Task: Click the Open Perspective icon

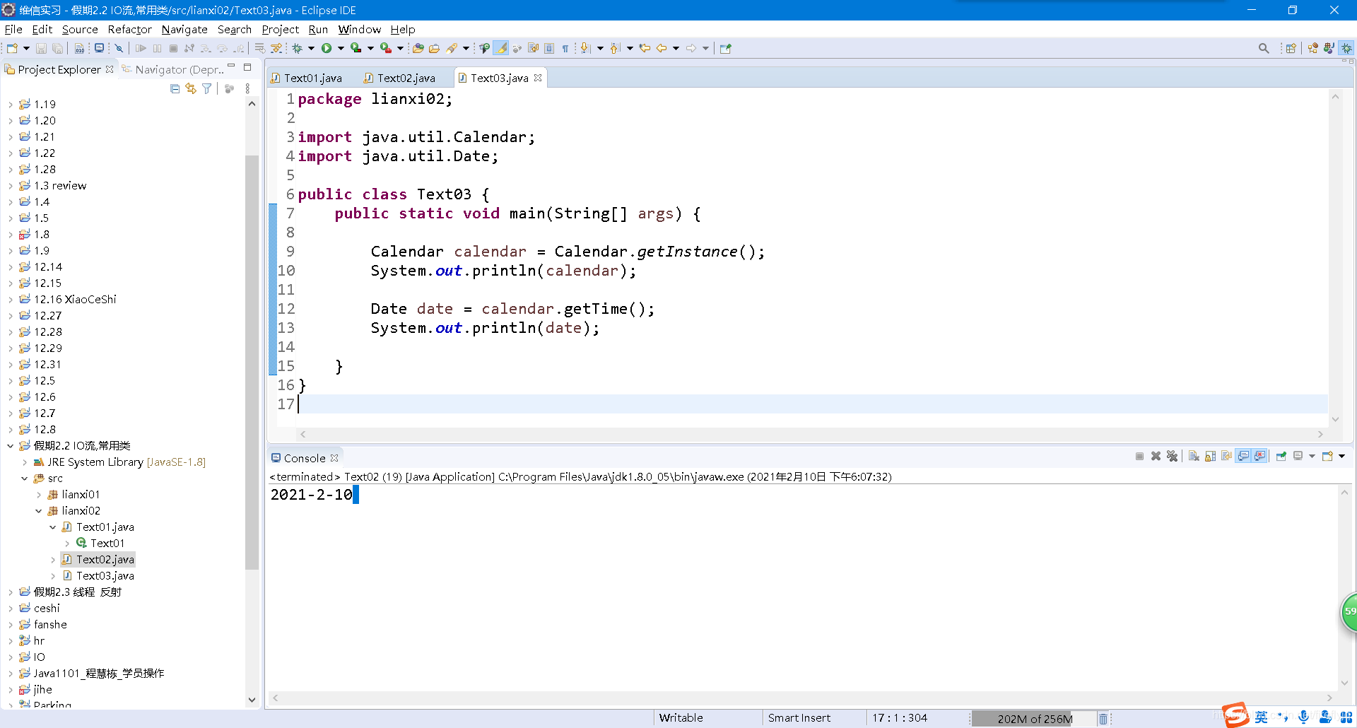Action: (1291, 48)
